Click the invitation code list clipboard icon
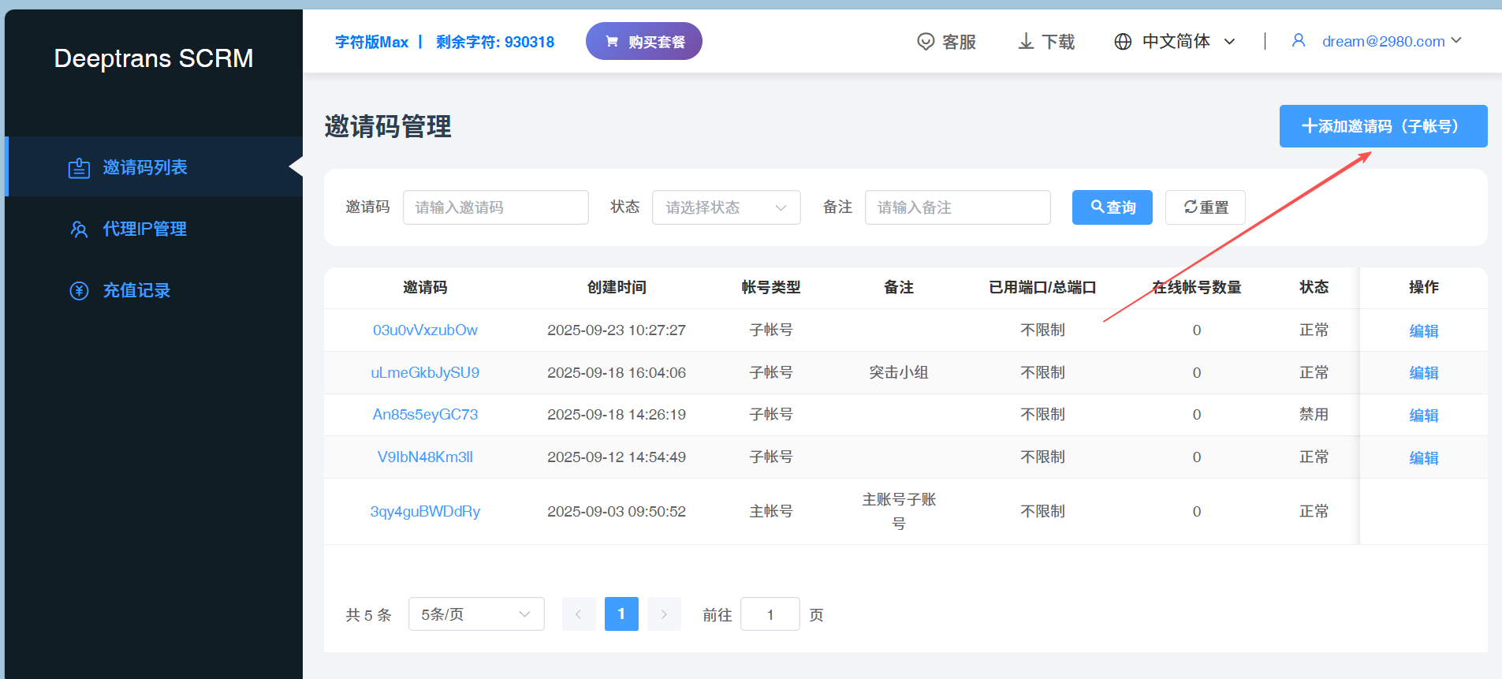The width and height of the screenshot is (1502, 679). coord(79,168)
